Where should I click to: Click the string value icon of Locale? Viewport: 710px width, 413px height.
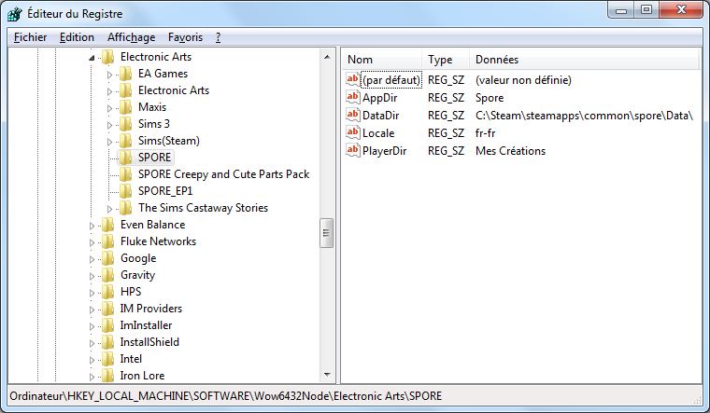353,132
